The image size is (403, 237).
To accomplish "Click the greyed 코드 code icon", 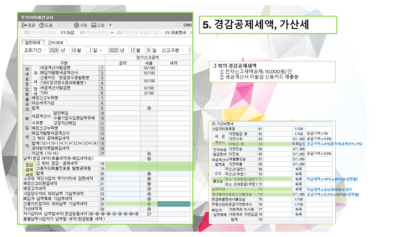I will [x=63, y=25].
